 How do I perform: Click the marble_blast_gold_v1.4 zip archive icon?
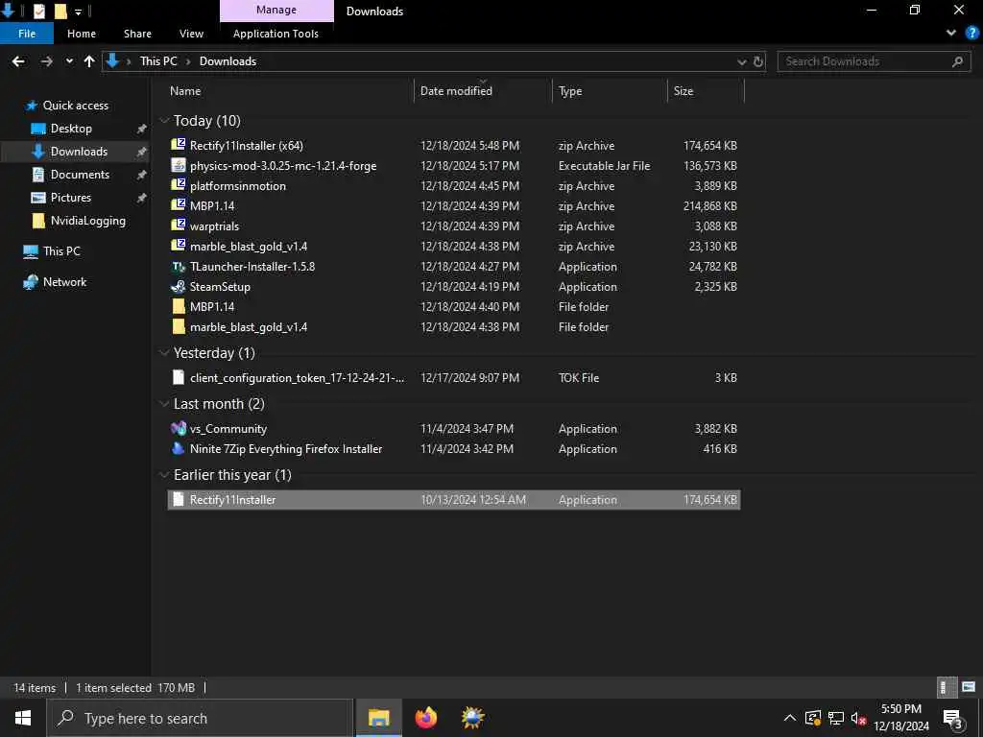[179, 246]
